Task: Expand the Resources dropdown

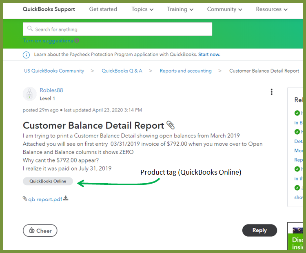Action: [x=272, y=9]
